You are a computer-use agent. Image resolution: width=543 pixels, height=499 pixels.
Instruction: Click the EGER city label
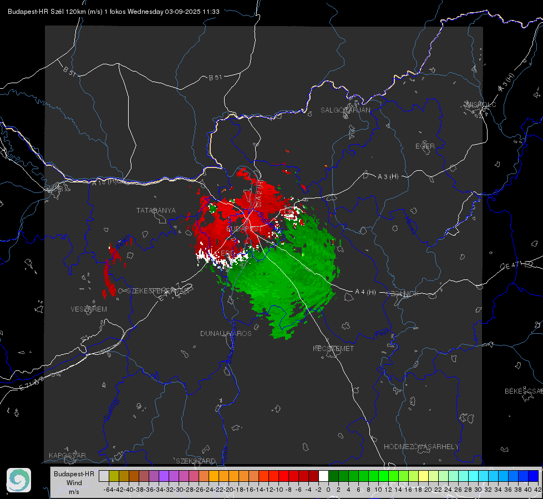(x=425, y=146)
